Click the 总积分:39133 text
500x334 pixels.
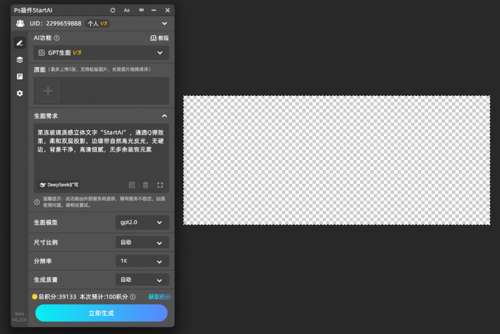tap(58, 297)
